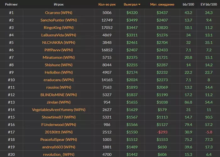Screen dimensions: 220x157
Task: Sort by Мат. ожидание column header
Action: 162,5
